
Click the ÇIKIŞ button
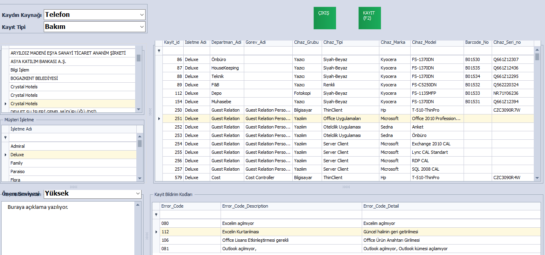(x=325, y=18)
